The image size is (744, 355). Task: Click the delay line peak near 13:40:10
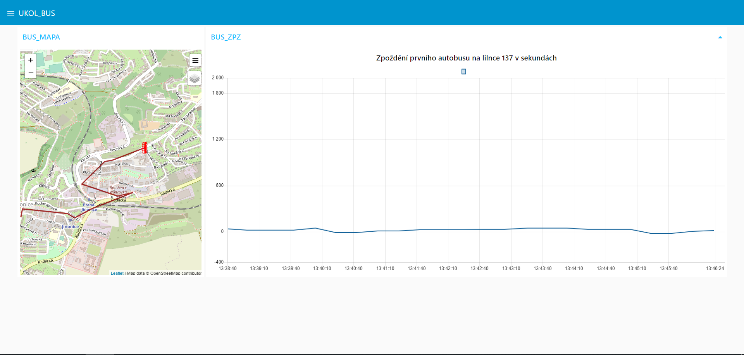315,228
